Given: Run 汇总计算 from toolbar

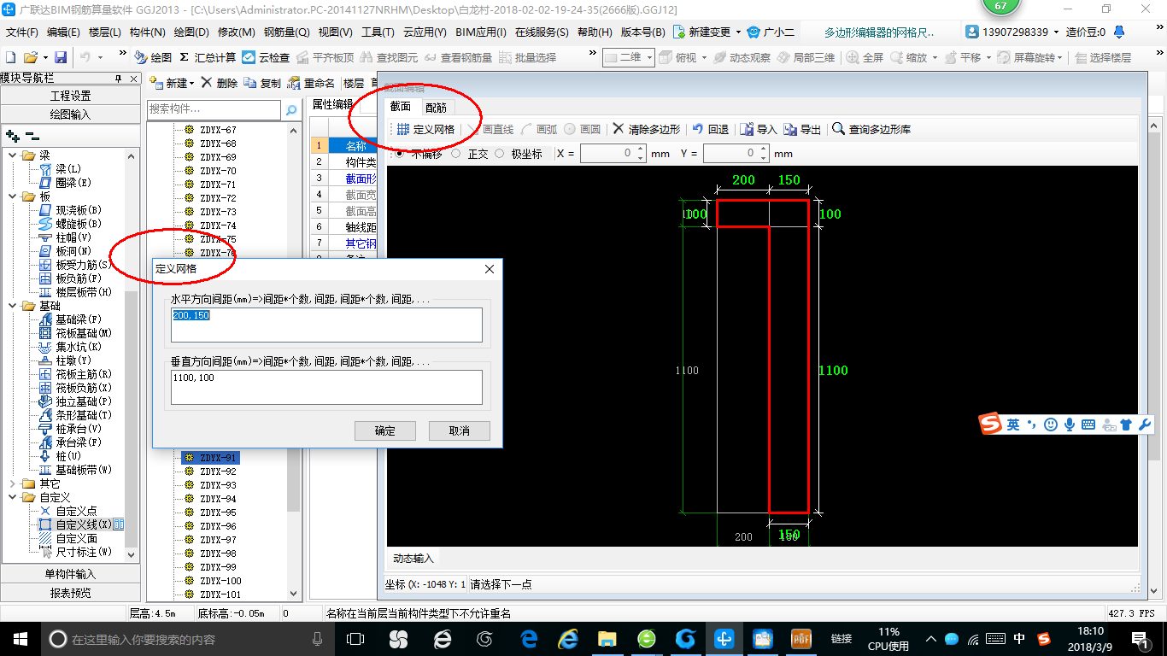Looking at the screenshot, I should click(x=208, y=57).
